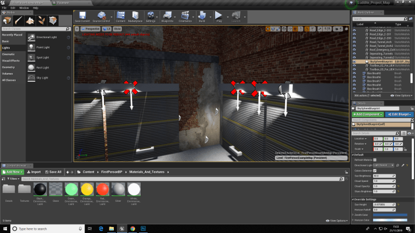Open the Perspective viewport type dropdown
The width and height of the screenshot is (415, 233).
(x=90, y=29)
